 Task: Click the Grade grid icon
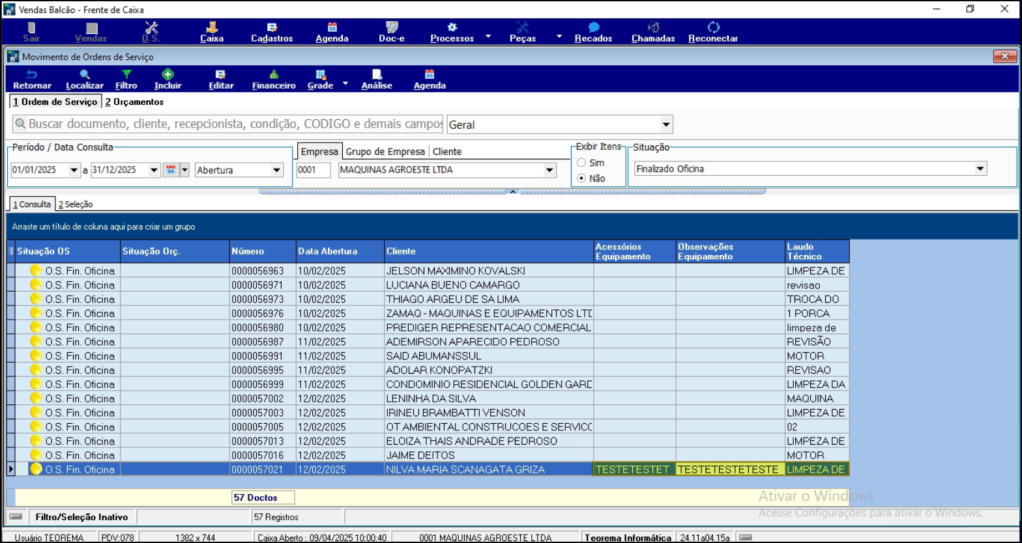(x=321, y=75)
